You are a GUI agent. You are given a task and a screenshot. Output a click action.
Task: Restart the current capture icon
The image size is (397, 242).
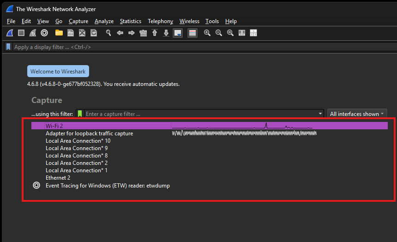click(x=33, y=33)
